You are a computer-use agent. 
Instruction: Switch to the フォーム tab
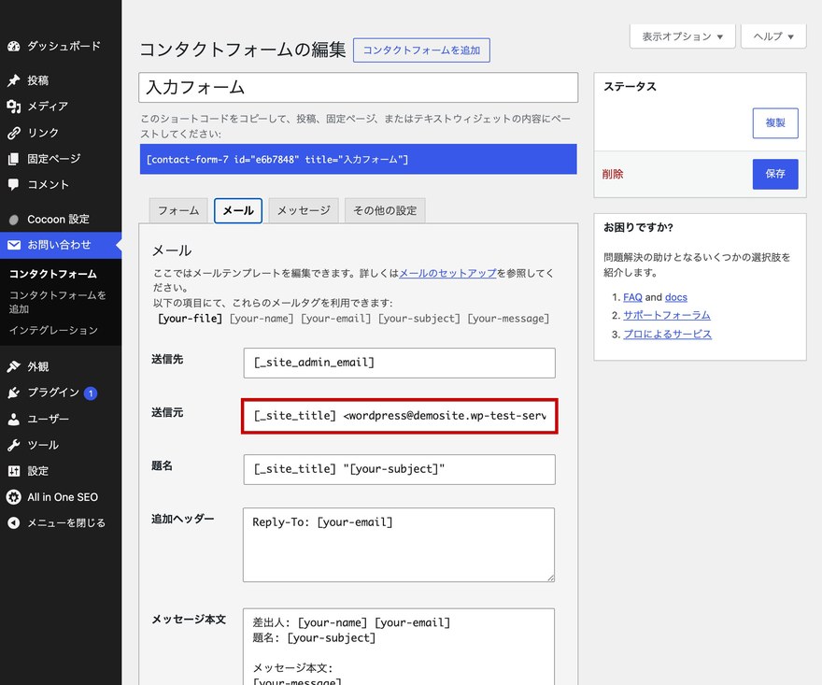click(178, 210)
